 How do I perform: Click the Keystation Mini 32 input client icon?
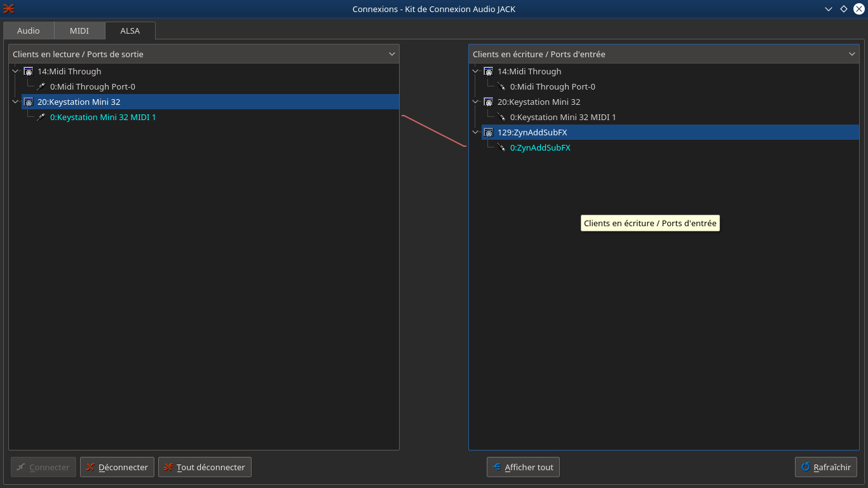click(488, 102)
